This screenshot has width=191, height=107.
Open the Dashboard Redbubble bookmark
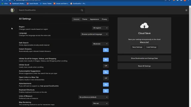click(x=17, y=4)
